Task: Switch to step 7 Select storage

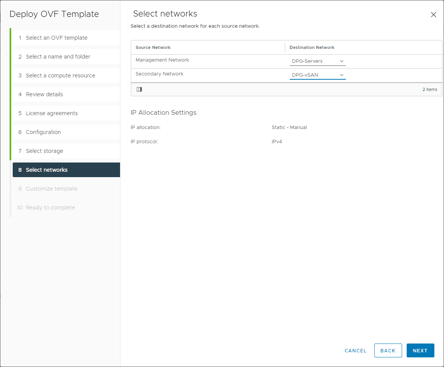Action: [x=44, y=151]
